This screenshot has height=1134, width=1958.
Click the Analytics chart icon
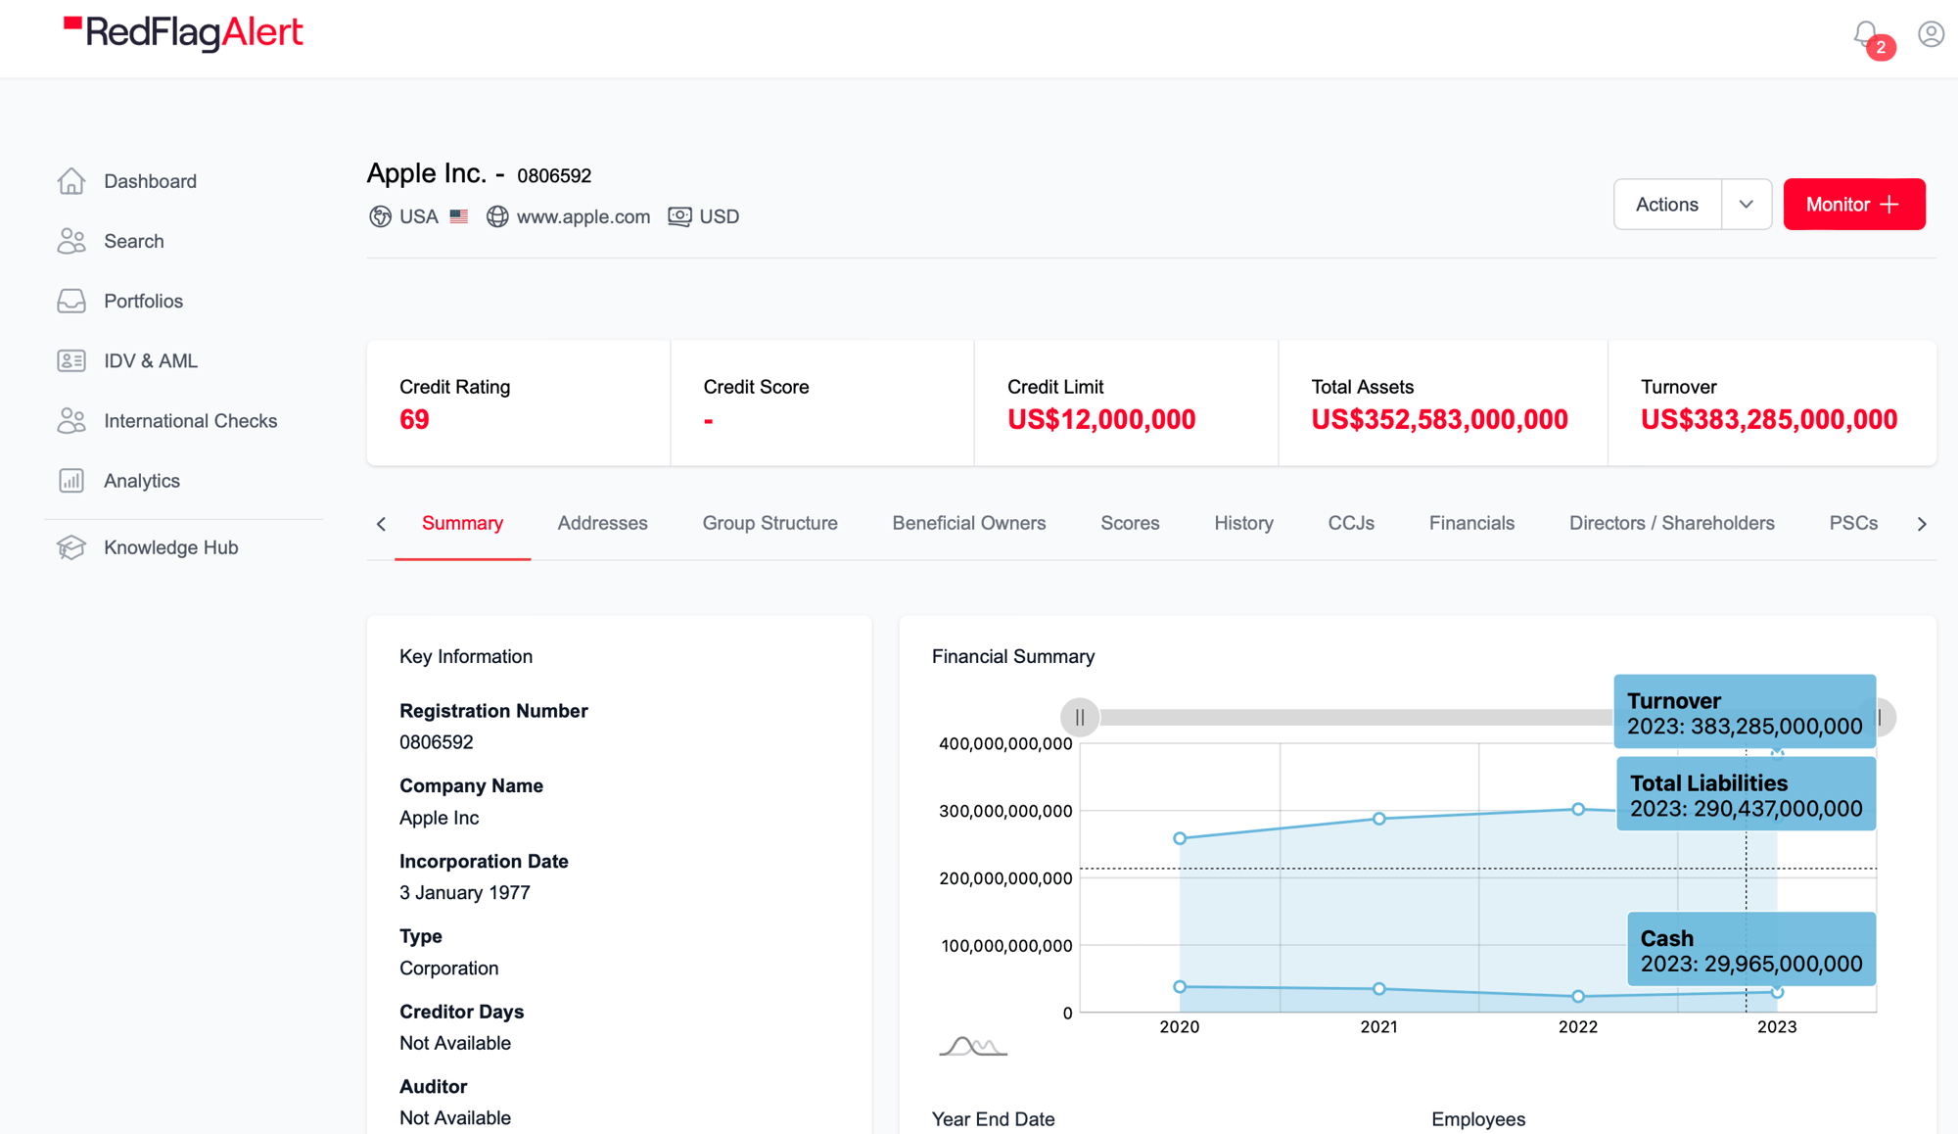[71, 480]
